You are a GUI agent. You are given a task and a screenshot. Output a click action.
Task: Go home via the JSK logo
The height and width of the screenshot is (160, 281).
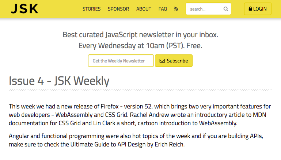click(x=24, y=9)
